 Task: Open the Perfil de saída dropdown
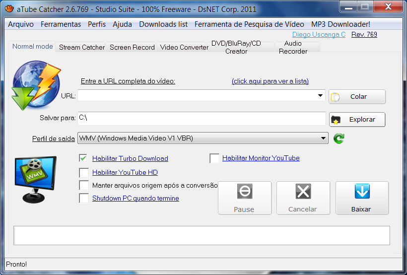click(203, 138)
